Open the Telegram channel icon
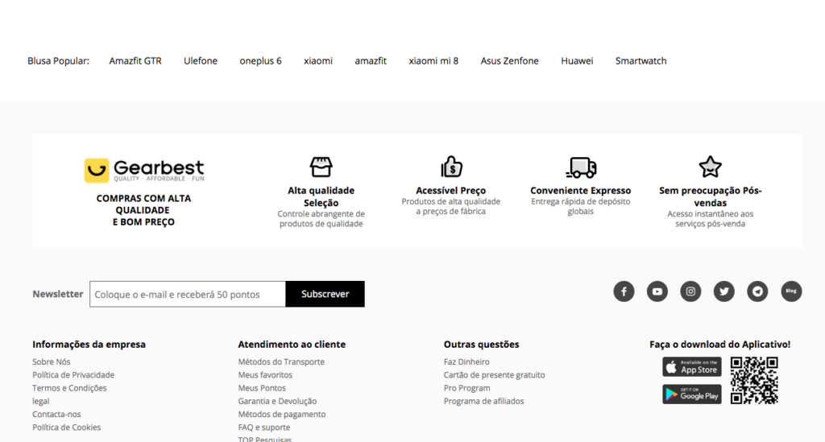The image size is (825, 442). click(757, 291)
